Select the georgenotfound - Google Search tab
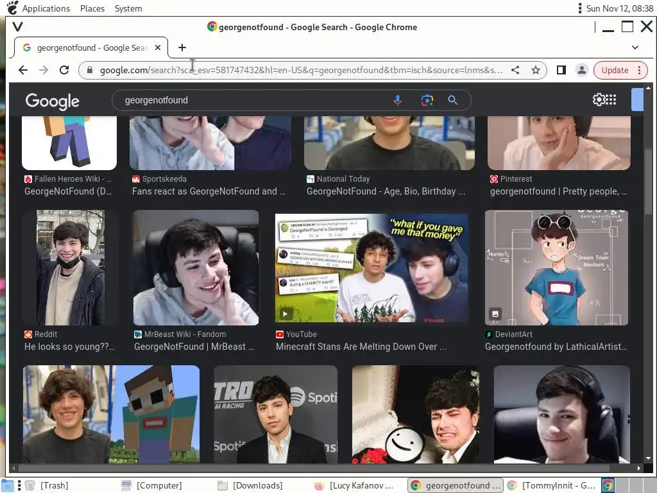The image size is (657, 493). 91,48
